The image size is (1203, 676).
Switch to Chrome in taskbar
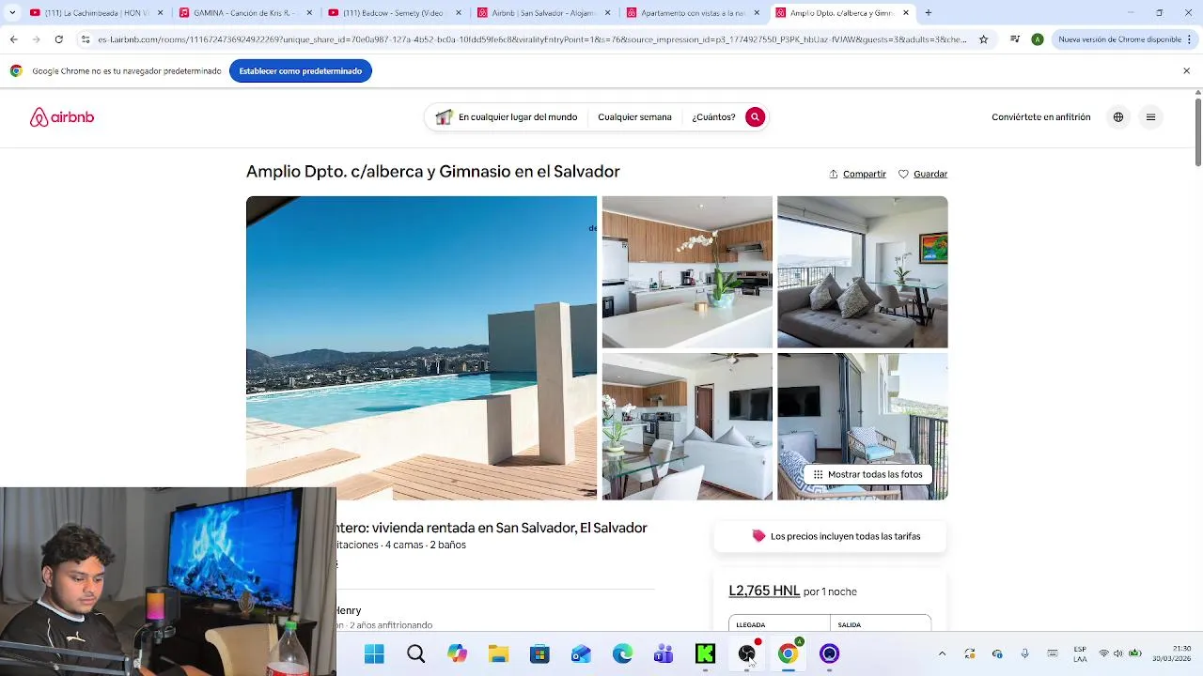point(788,653)
